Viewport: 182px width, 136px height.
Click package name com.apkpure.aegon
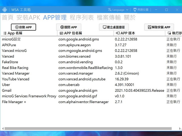click(75, 45)
